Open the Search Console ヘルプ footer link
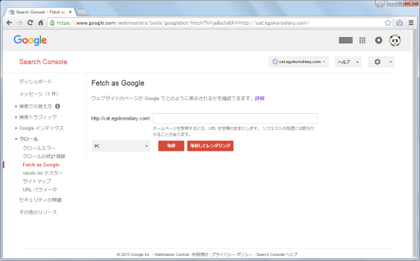Screen dimensions: 420x261 point(277,254)
